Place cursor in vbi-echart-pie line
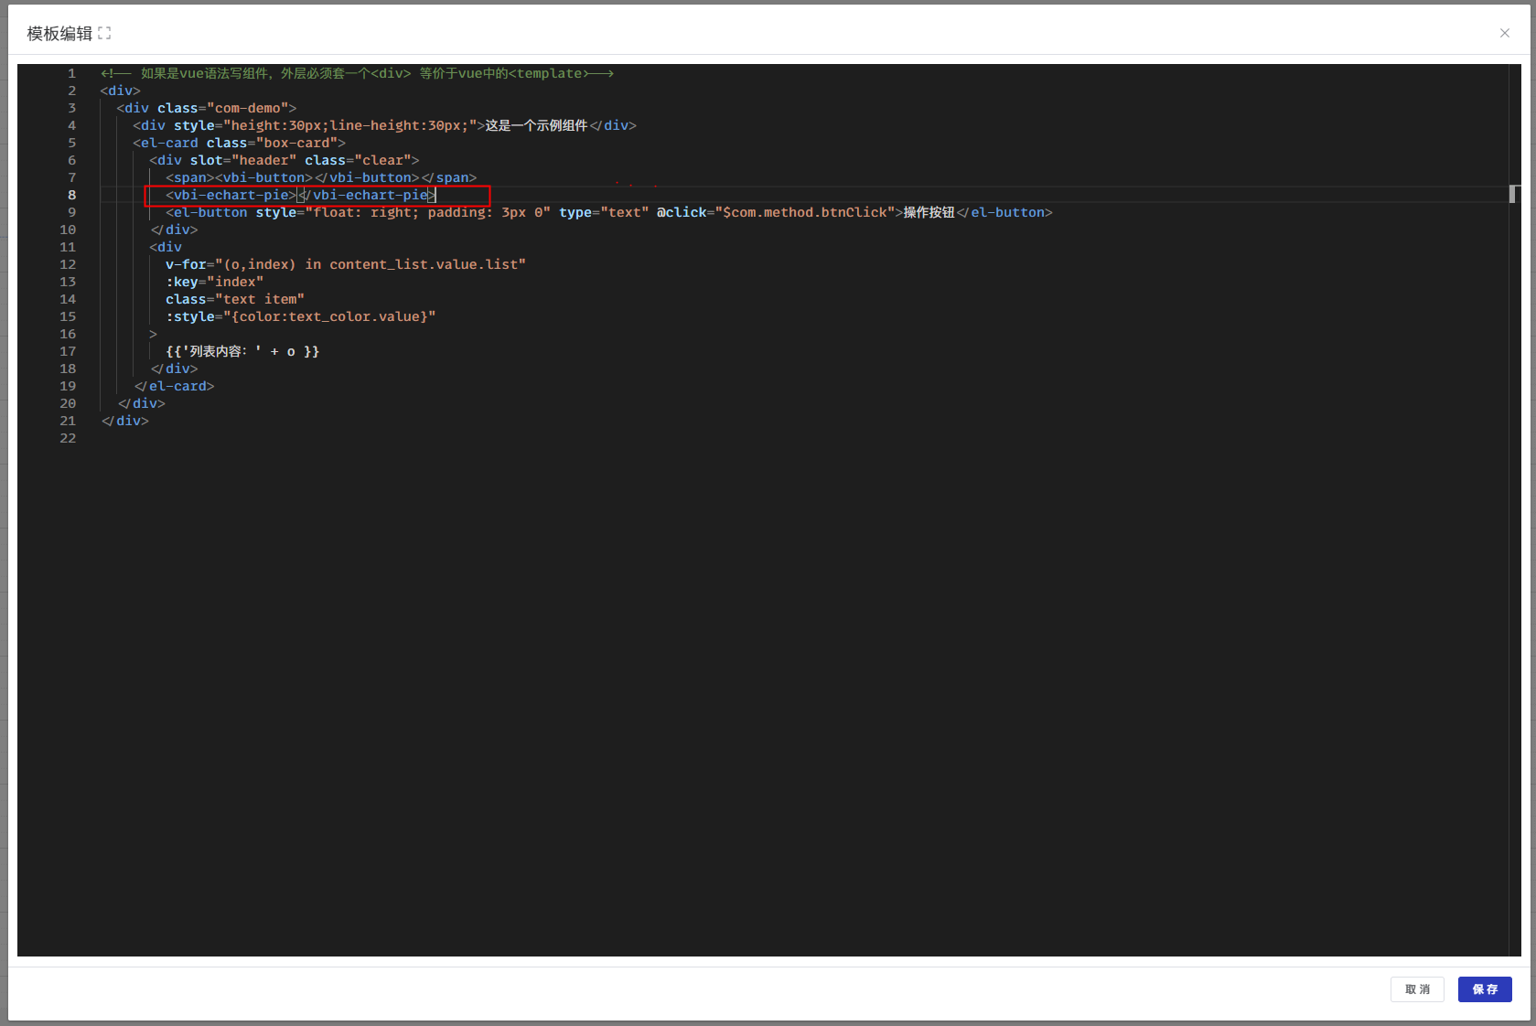 tap(301, 195)
